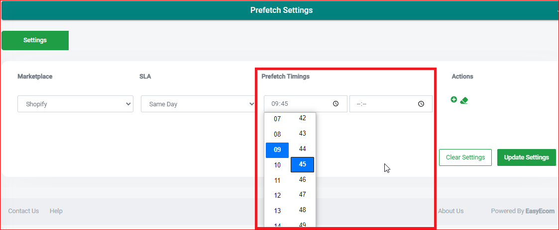
Task: Visit the About Us link
Action: [x=450, y=211]
